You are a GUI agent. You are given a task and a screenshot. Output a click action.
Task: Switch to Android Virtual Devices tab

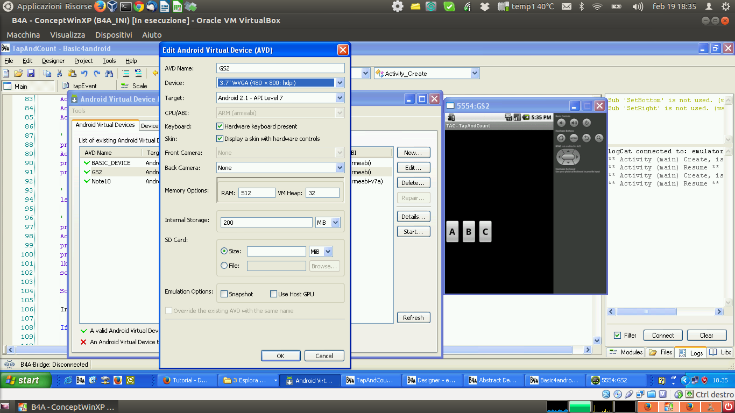pyautogui.click(x=105, y=125)
